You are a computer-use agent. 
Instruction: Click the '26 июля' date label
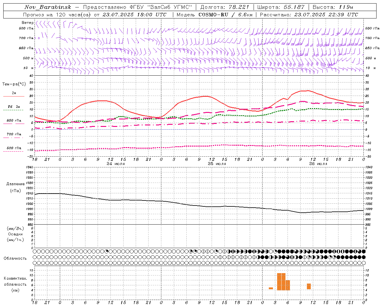[x=318, y=164]
